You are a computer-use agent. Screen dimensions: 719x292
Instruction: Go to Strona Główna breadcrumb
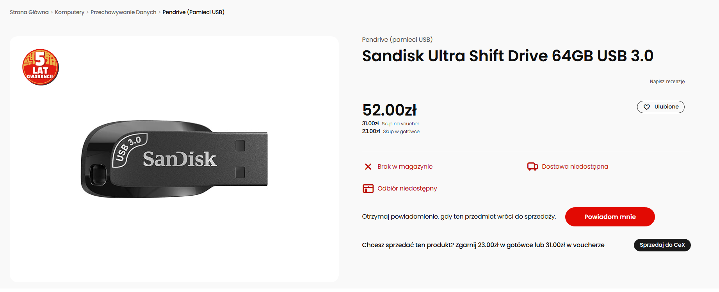tap(29, 12)
